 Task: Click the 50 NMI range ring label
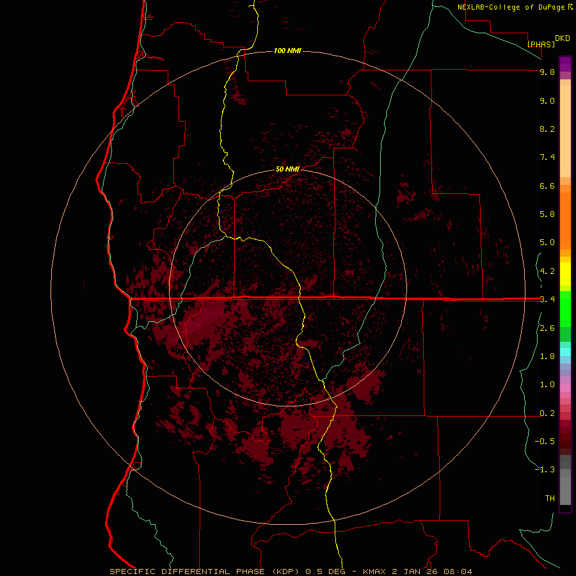(287, 169)
